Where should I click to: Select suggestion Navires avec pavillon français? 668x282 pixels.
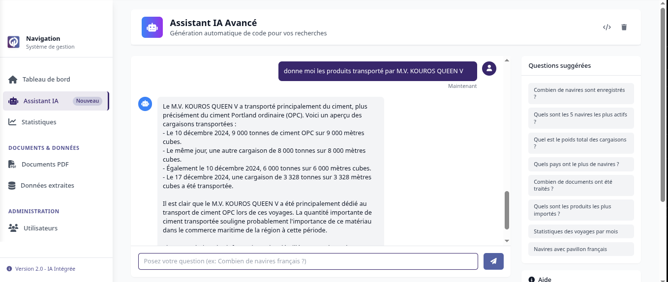tap(581, 249)
